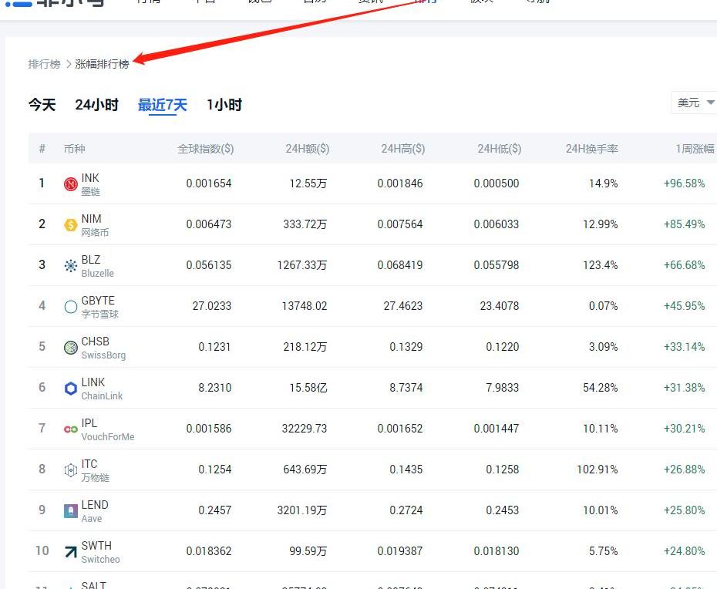Click the +24.80% weekly gain value
This screenshot has height=589, width=717.
coord(684,551)
